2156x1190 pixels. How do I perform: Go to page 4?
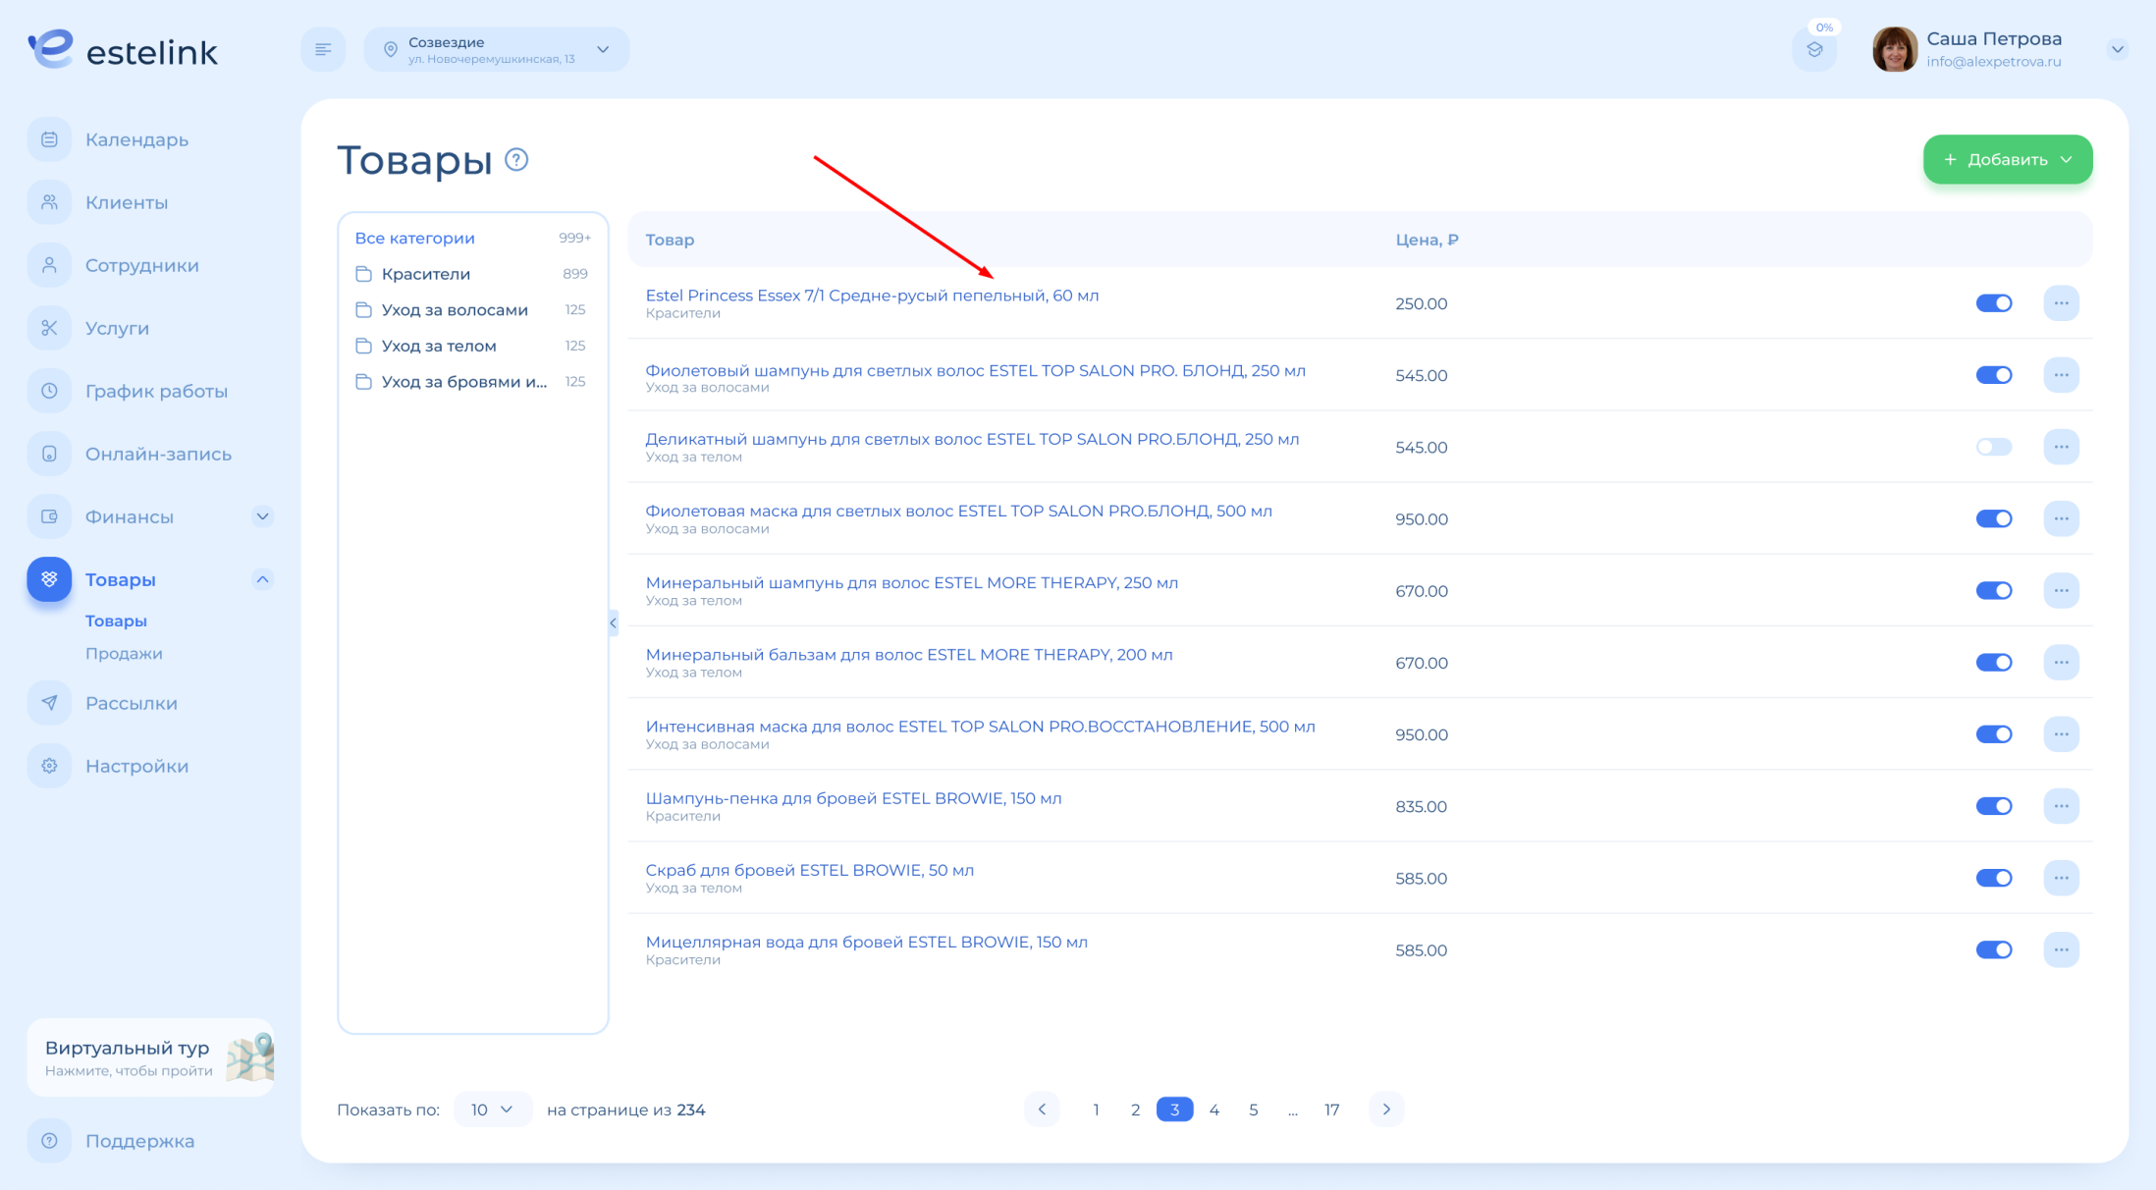(1214, 1109)
